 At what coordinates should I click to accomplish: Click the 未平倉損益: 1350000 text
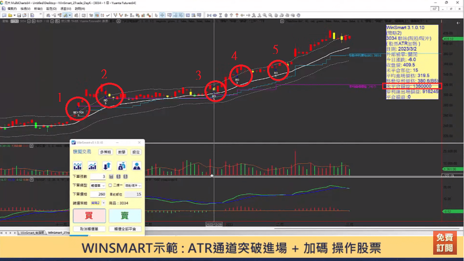pos(409,86)
